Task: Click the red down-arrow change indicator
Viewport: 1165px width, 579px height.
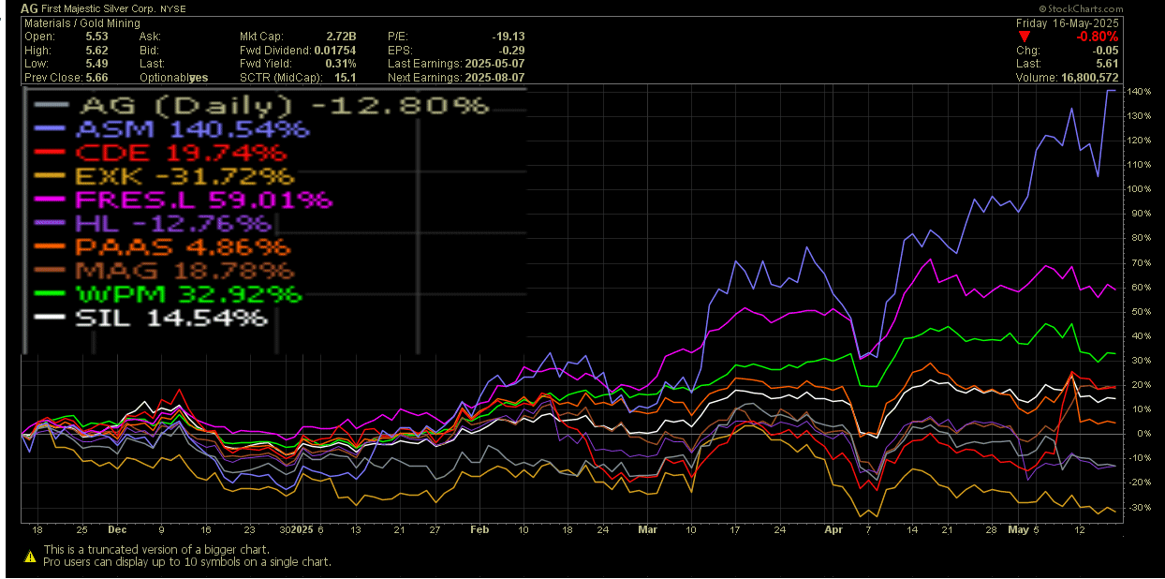Action: [1025, 37]
